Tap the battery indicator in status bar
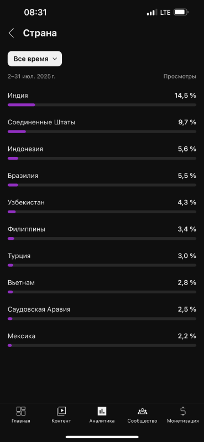 [181, 12]
